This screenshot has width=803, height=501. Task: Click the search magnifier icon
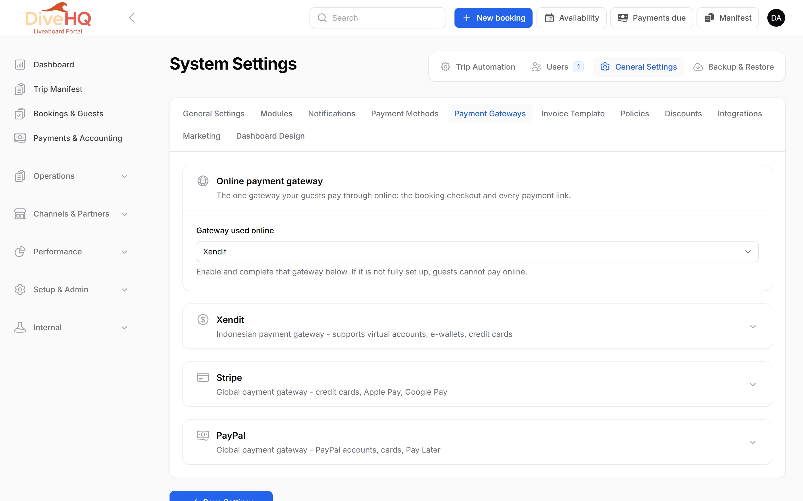click(322, 18)
